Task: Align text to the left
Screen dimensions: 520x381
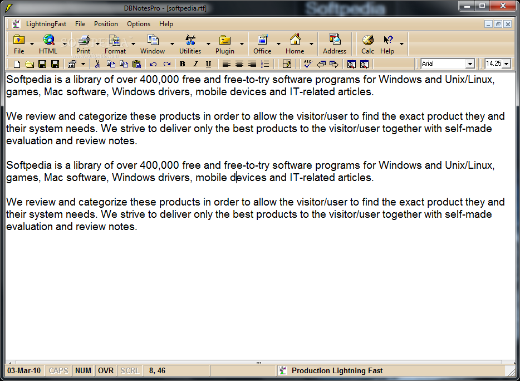Action: point(226,64)
